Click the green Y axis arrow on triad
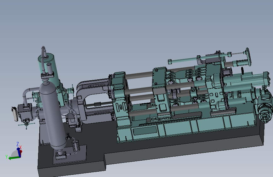The image size is (273, 177). 14,158
